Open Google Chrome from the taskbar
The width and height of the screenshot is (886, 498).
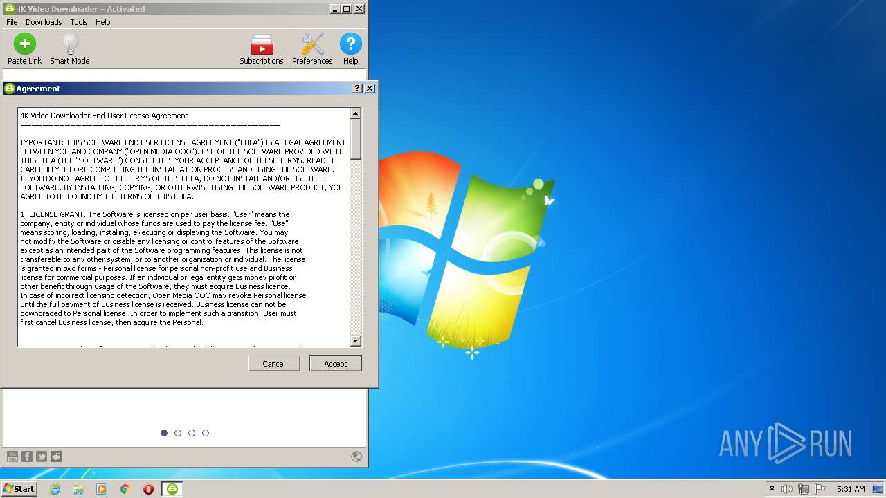[x=125, y=489]
